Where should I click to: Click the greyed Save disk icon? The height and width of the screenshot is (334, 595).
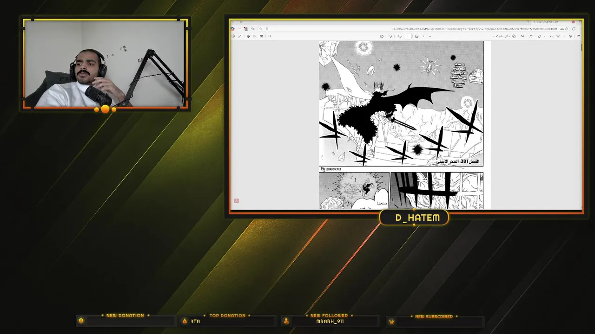(x=255, y=36)
